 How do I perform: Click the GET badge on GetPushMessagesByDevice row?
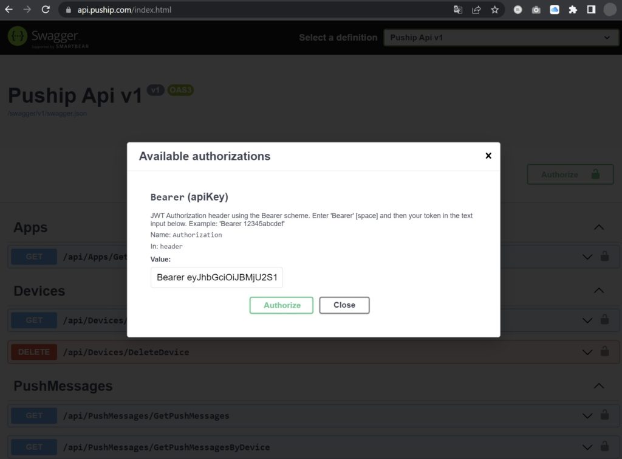(x=34, y=447)
